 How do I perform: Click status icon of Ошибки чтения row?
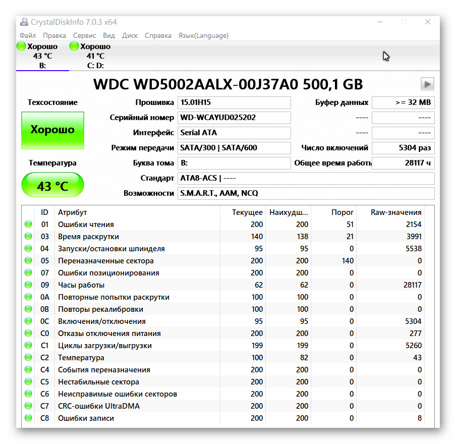[28, 225]
